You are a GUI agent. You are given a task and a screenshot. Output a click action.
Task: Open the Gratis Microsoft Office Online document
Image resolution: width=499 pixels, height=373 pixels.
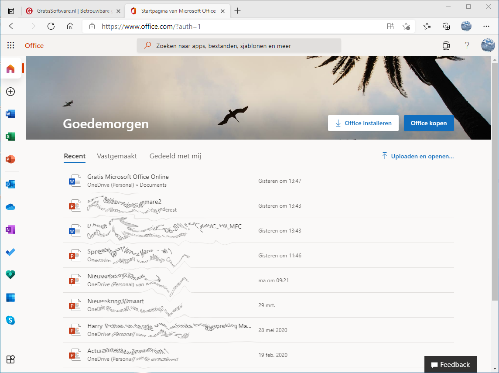[x=128, y=177]
